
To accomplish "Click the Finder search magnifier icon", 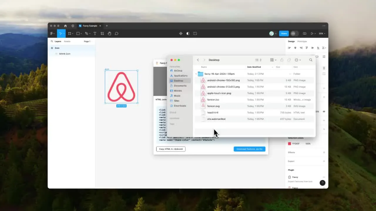I will pyautogui.click(x=310, y=60).
